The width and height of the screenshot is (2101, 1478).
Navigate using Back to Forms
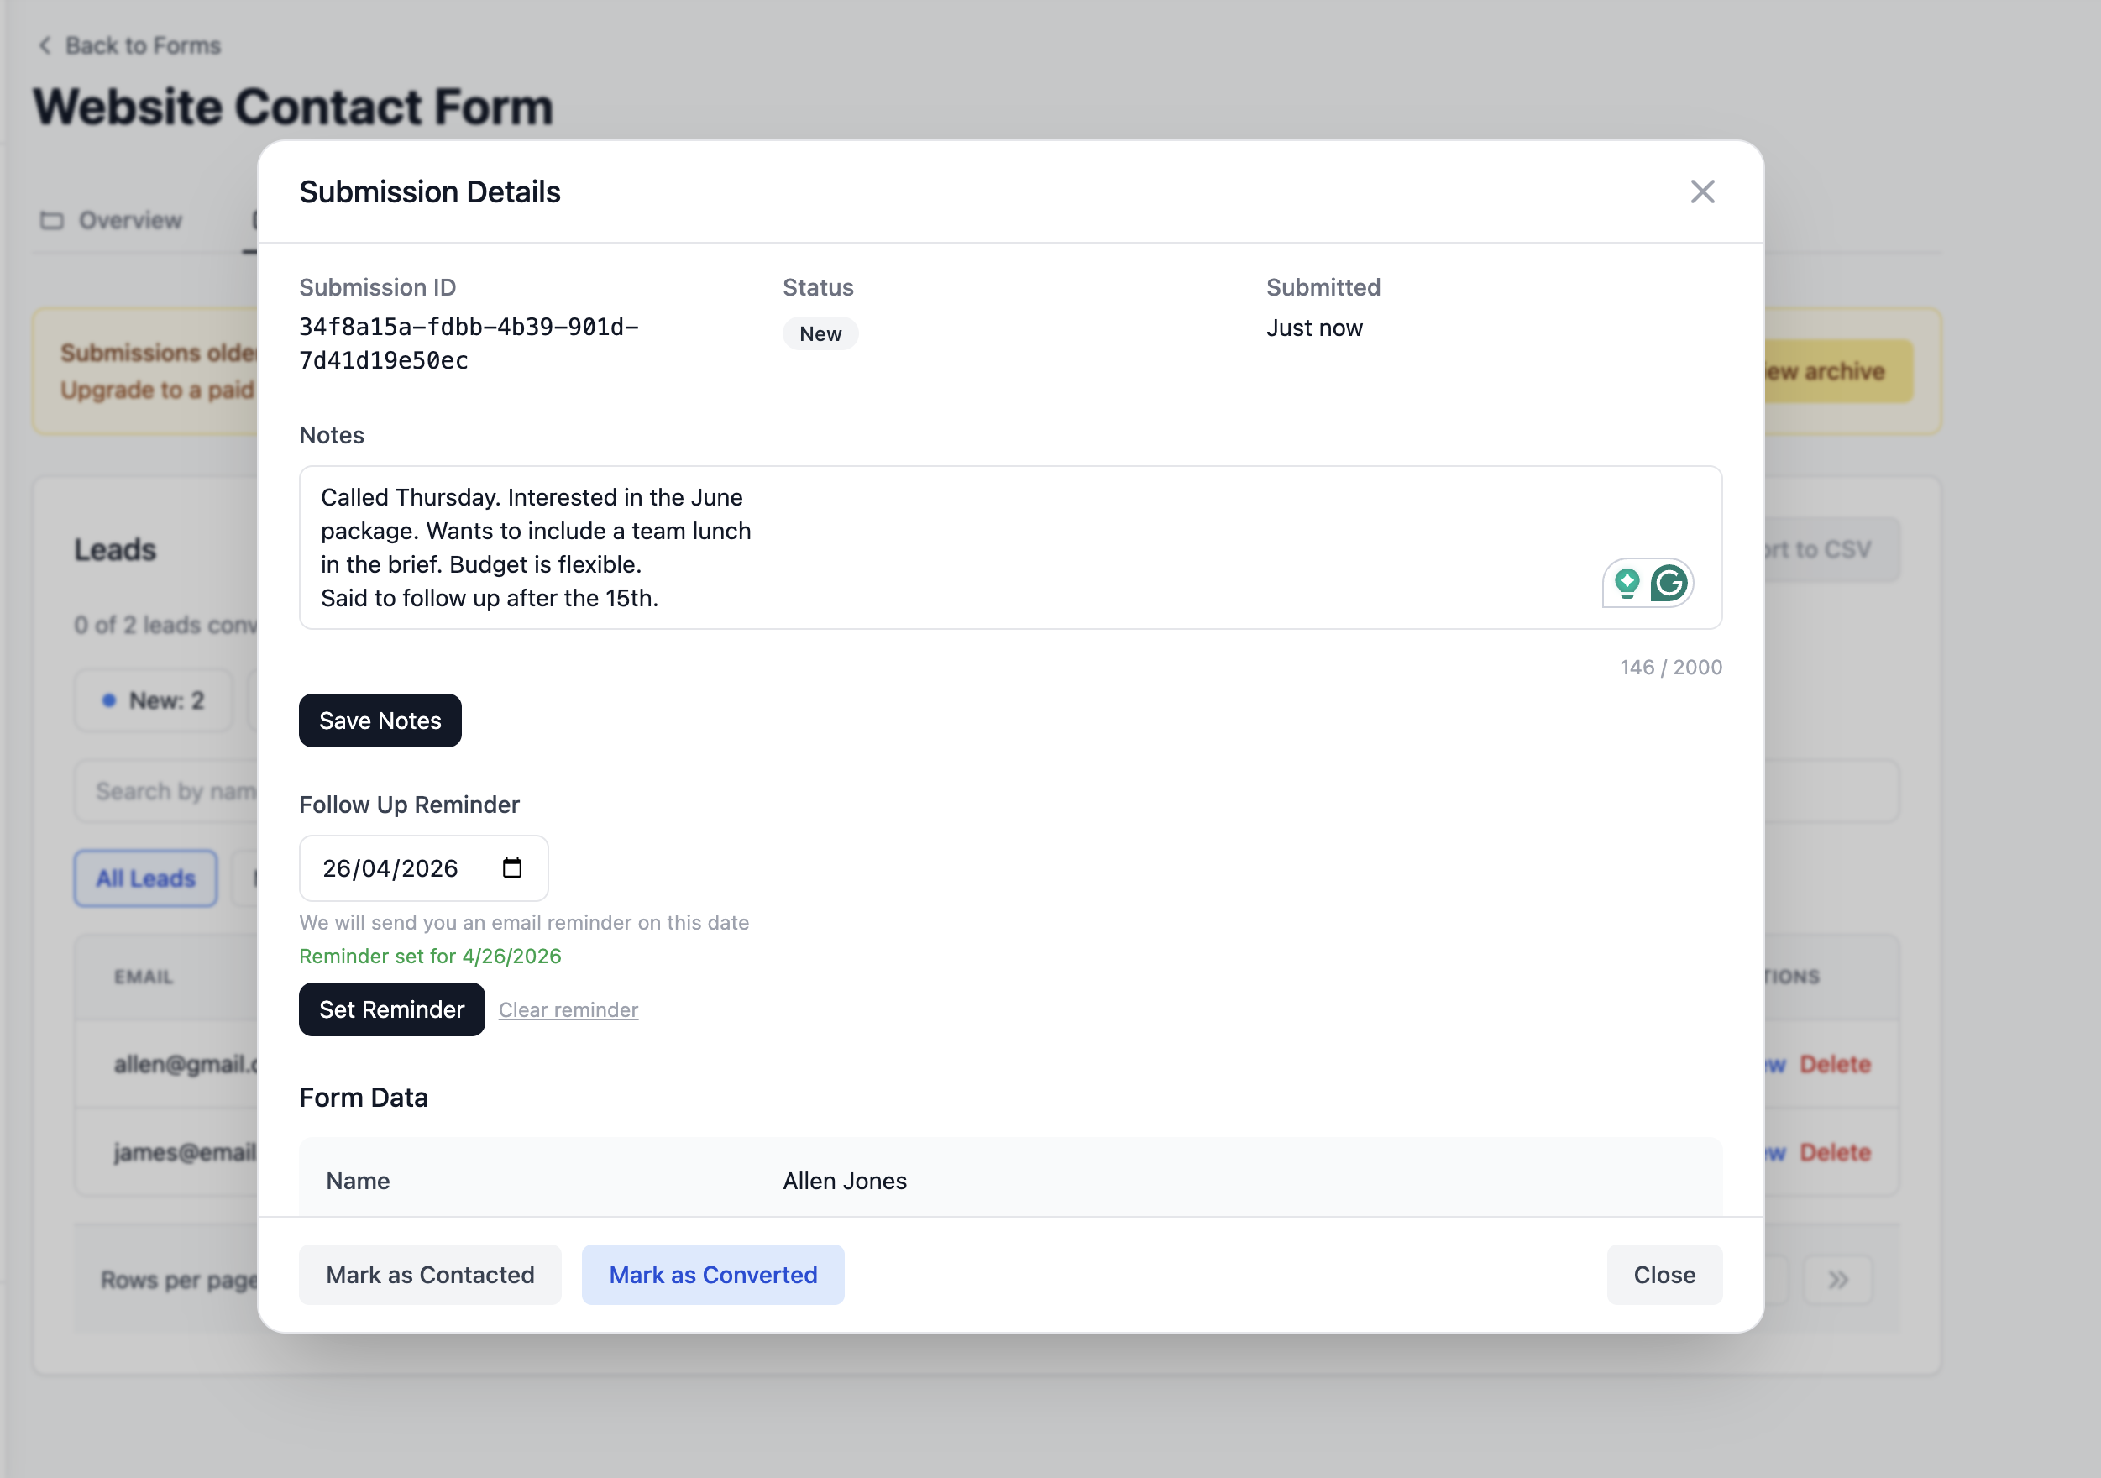pos(142,44)
